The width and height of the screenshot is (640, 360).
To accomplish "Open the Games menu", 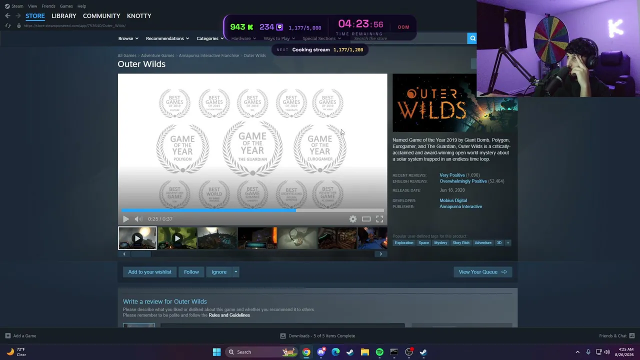I will point(66,6).
